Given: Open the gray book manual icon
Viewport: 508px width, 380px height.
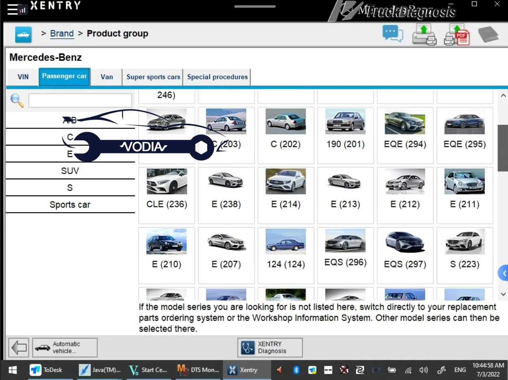Looking at the screenshot, I should [x=489, y=34].
